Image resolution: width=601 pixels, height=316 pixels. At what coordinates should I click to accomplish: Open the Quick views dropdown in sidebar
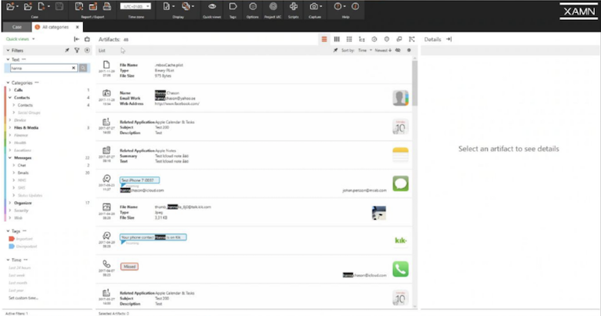click(20, 39)
